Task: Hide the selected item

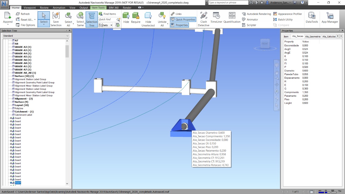Action: tap(126, 18)
